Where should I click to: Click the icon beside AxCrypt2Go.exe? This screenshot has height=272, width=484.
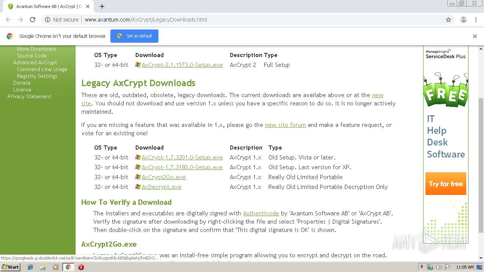pos(138,177)
